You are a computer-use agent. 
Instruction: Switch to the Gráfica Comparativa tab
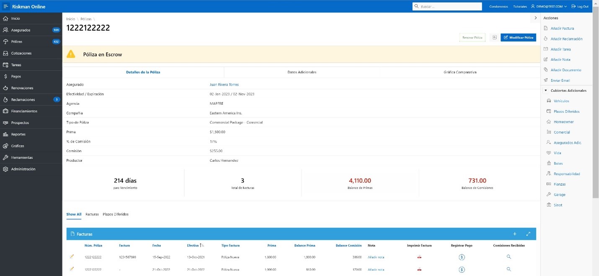click(460, 72)
